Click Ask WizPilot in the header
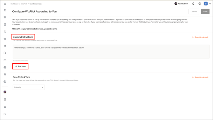This screenshot has width=213, height=120. [181, 4]
